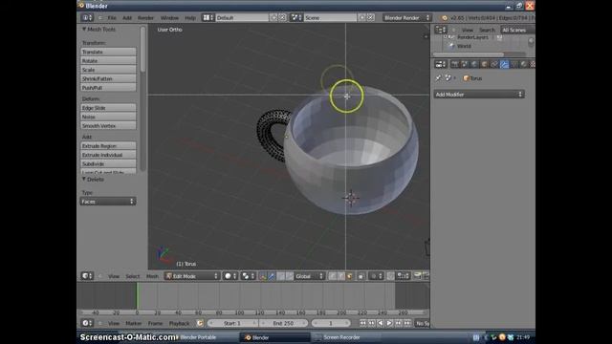Click the current frame number field

coord(331,323)
